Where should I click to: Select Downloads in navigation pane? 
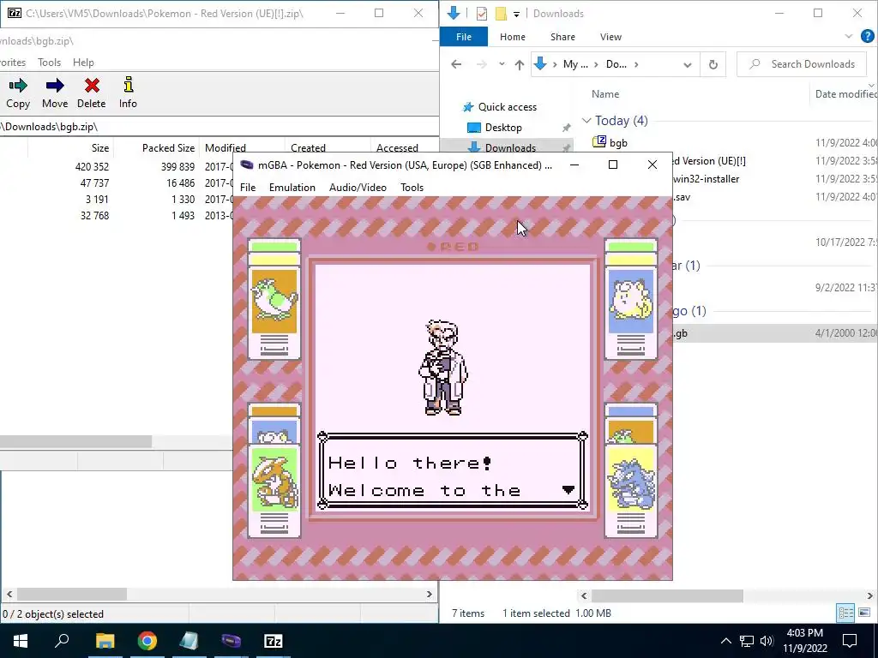[x=510, y=147]
